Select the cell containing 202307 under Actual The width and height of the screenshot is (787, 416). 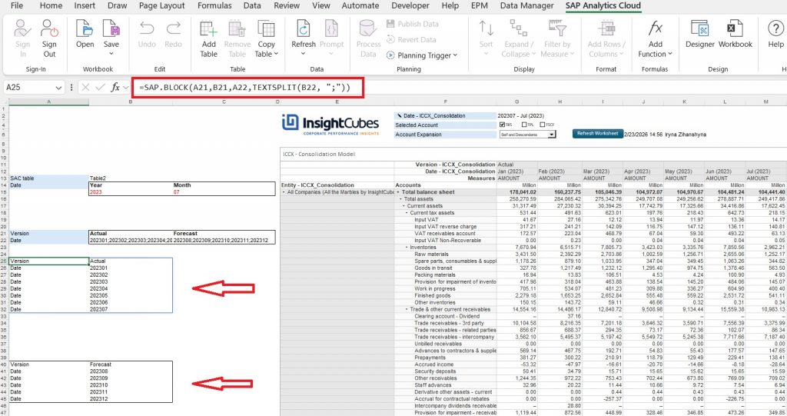point(131,309)
